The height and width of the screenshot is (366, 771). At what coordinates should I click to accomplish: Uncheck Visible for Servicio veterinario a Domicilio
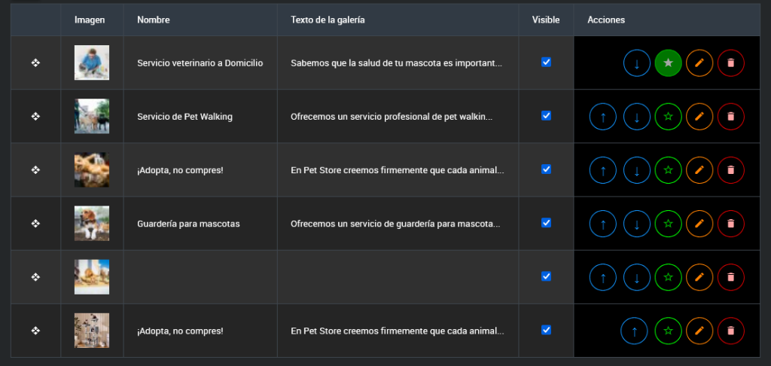pos(547,63)
